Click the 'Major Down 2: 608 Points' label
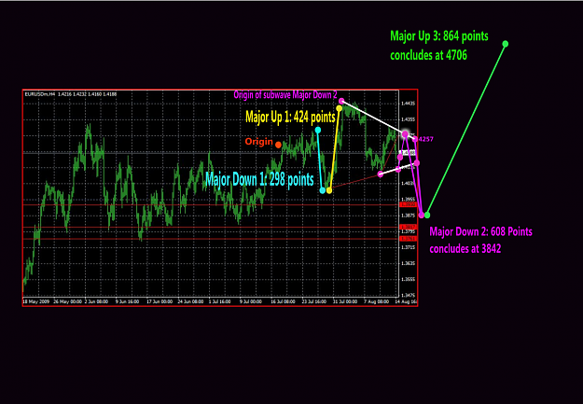Image resolution: width=583 pixels, height=404 pixels. (480, 231)
